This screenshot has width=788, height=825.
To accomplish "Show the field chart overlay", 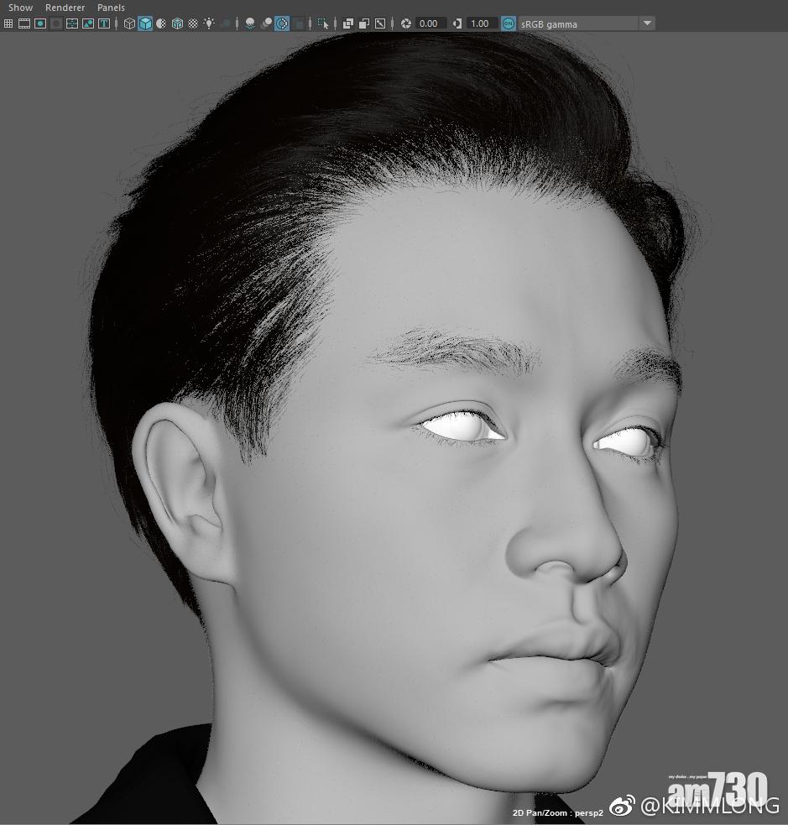I will click(x=72, y=23).
